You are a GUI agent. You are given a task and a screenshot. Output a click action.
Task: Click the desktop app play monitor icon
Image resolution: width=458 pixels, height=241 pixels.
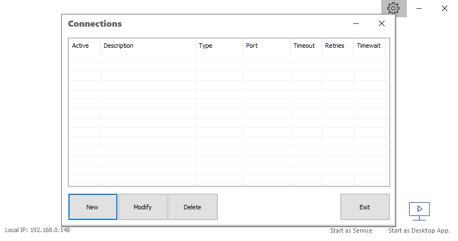(419, 210)
